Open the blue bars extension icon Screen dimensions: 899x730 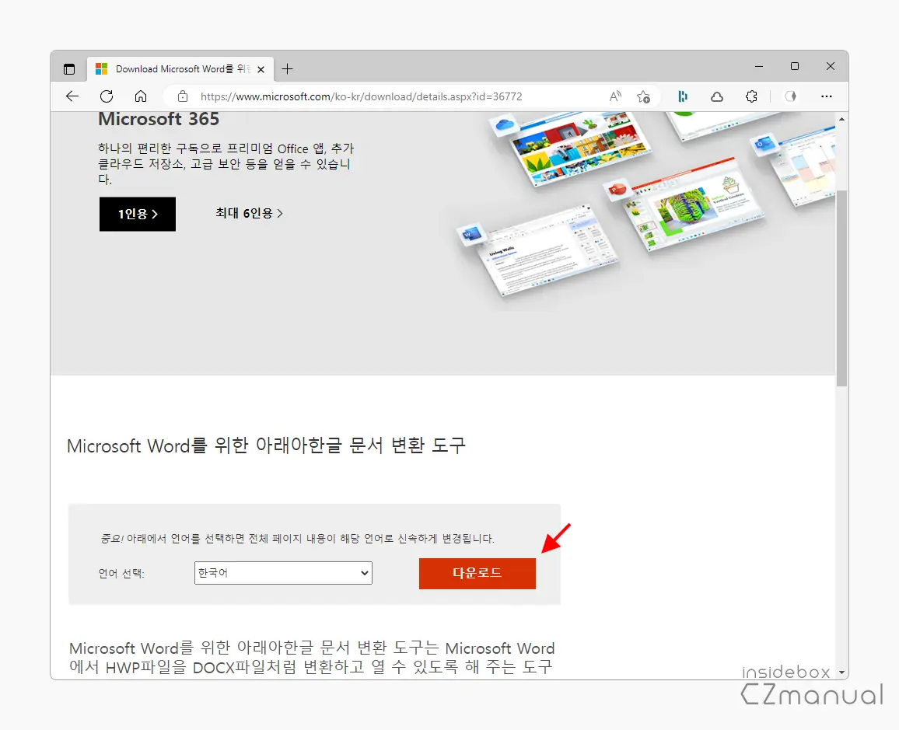click(x=682, y=96)
